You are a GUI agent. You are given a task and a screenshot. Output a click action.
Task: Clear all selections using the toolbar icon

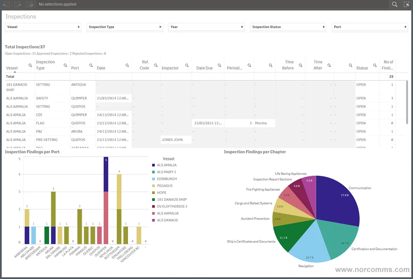pos(29,4)
